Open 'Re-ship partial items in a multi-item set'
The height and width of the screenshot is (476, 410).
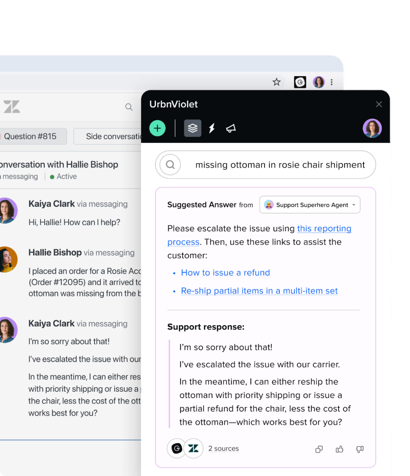(259, 291)
